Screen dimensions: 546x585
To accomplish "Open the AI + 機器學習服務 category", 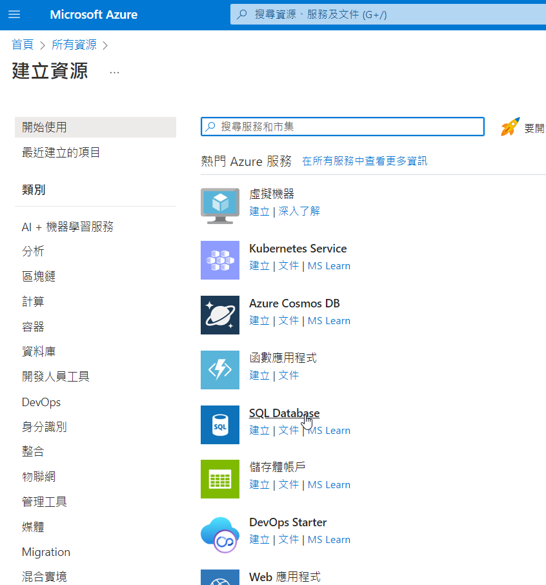I will tap(68, 227).
